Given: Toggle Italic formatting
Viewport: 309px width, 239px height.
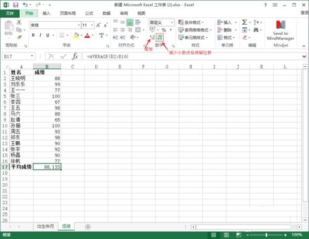Looking at the screenshot, I should click(x=40, y=35).
